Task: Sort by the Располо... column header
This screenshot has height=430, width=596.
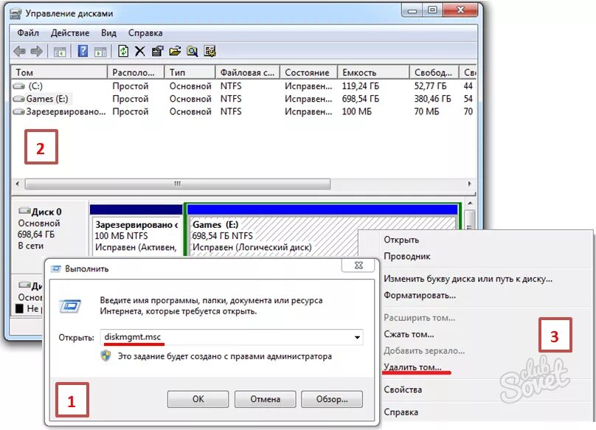Action: pyautogui.click(x=136, y=72)
